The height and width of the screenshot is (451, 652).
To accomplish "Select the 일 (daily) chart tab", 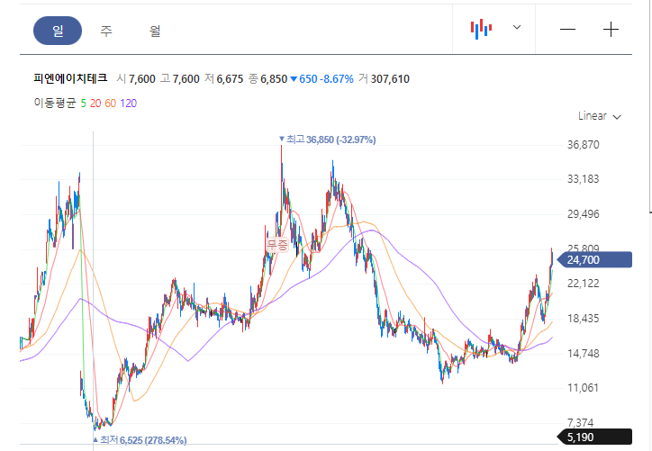I will [x=58, y=31].
